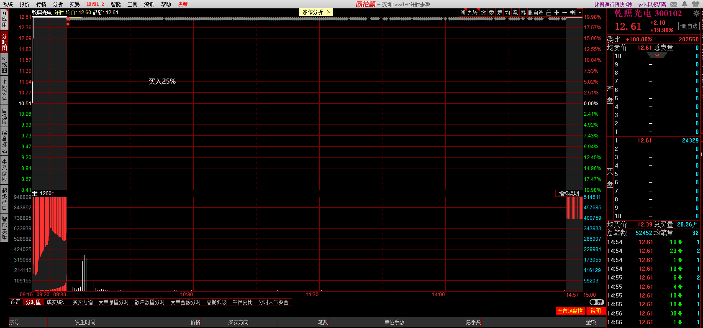Screen dimensions: 703x328
Task: Open 自选股 sidebar tab
Action: (x=4, y=116)
